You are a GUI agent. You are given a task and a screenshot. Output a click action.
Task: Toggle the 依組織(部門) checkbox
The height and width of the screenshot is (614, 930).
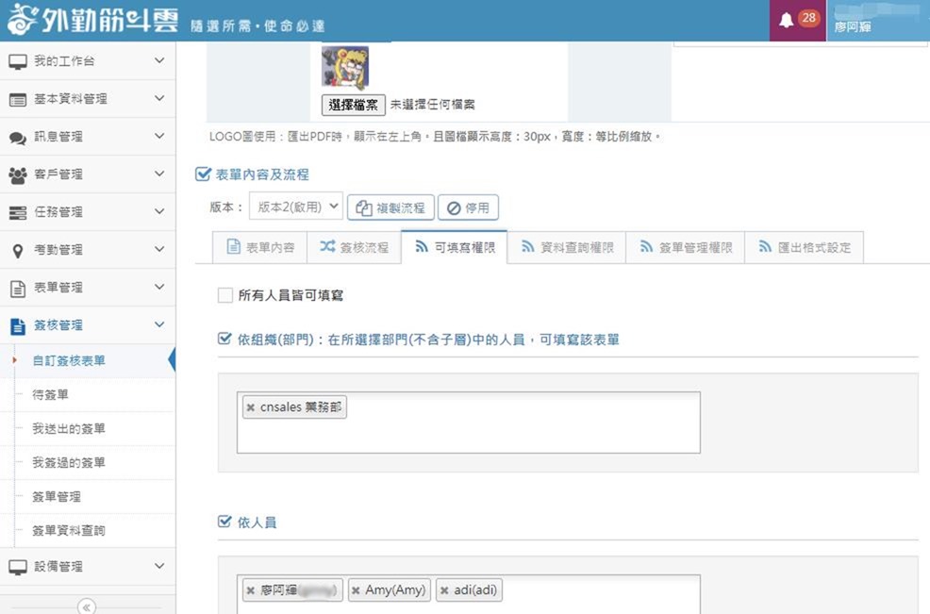point(224,339)
